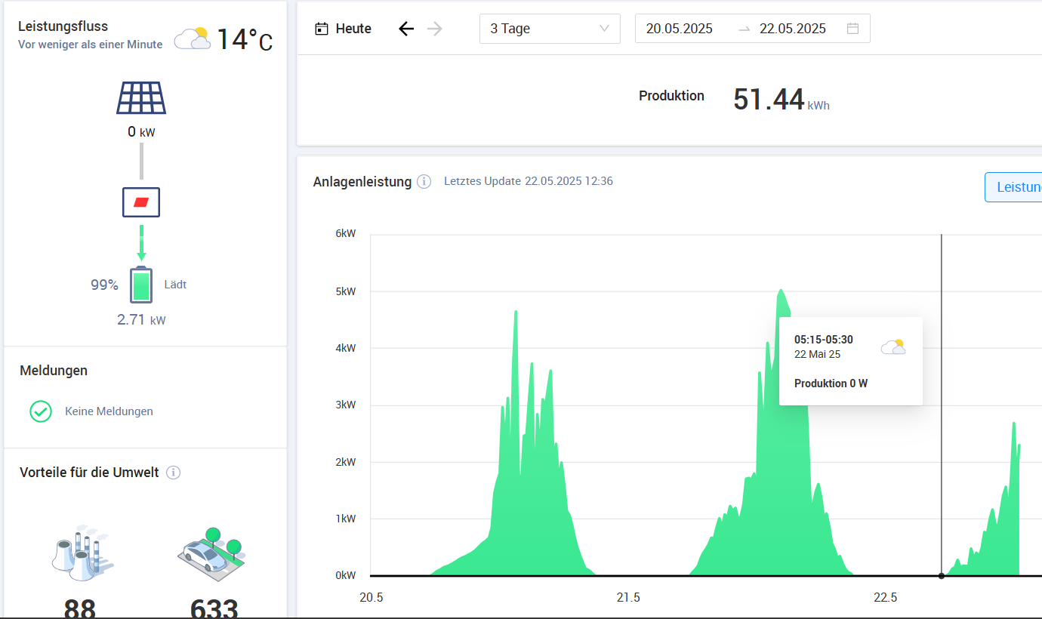Image resolution: width=1042 pixels, height=619 pixels.
Task: Jump to today with Heute button
Action: [x=344, y=29]
